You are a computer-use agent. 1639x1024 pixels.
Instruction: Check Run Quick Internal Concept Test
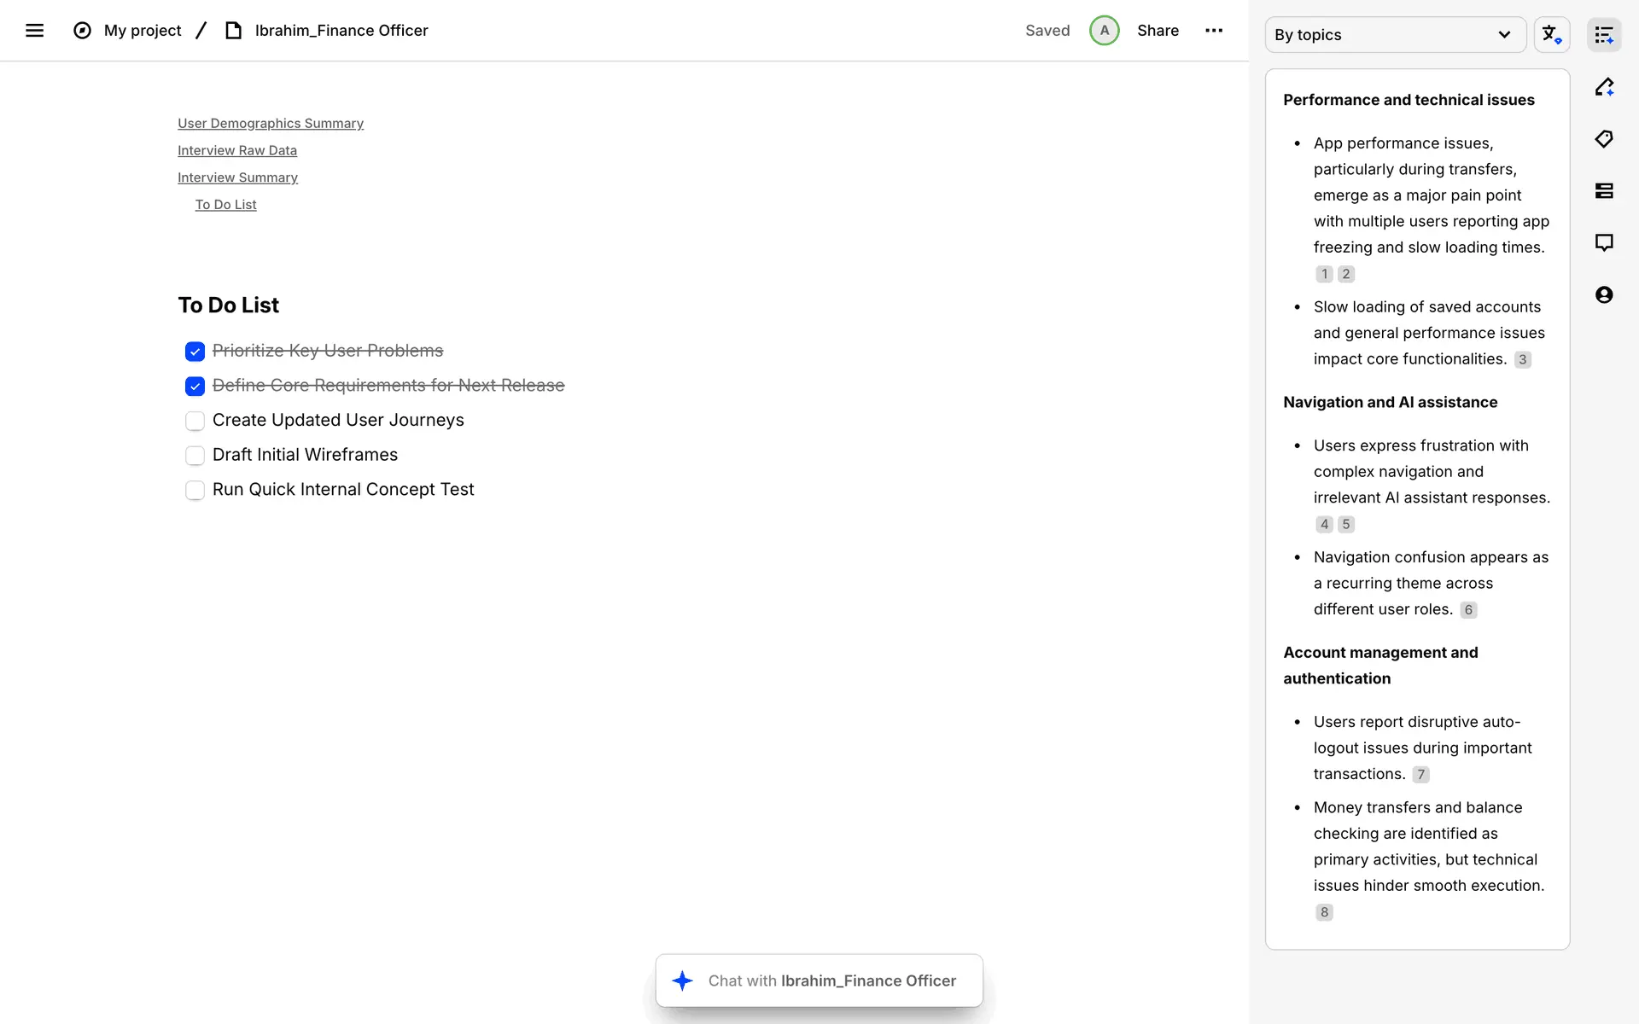(x=195, y=491)
